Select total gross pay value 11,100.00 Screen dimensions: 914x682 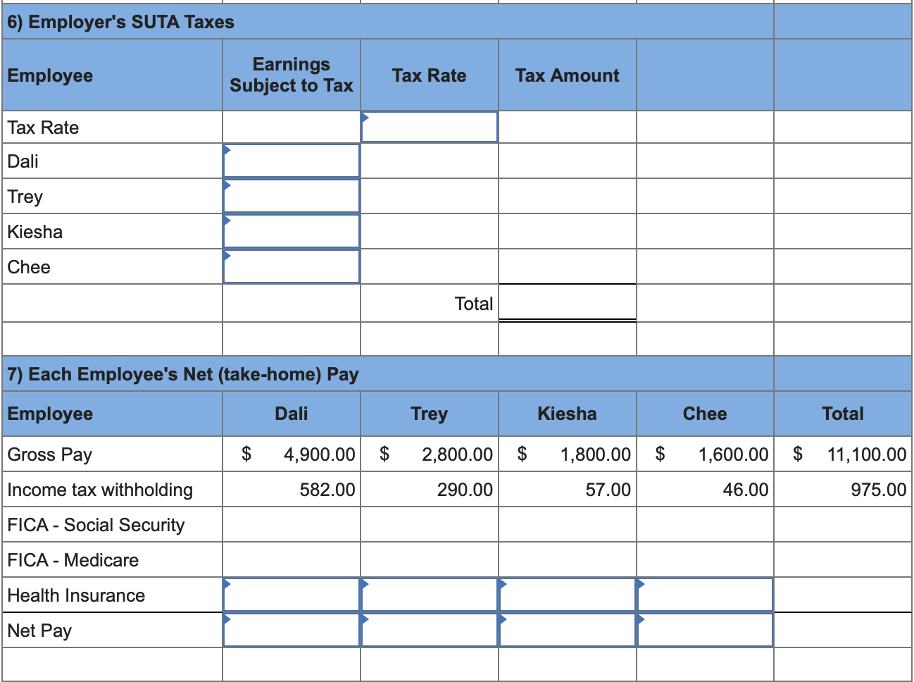pyautogui.click(x=867, y=454)
